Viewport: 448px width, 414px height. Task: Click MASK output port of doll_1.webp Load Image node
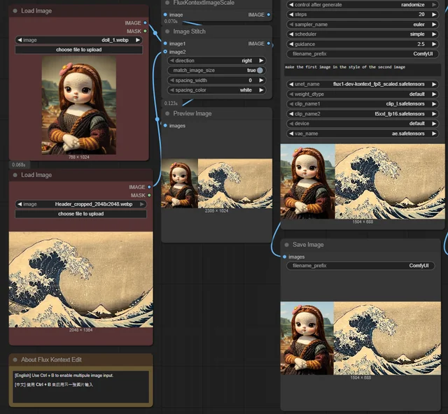pos(145,31)
